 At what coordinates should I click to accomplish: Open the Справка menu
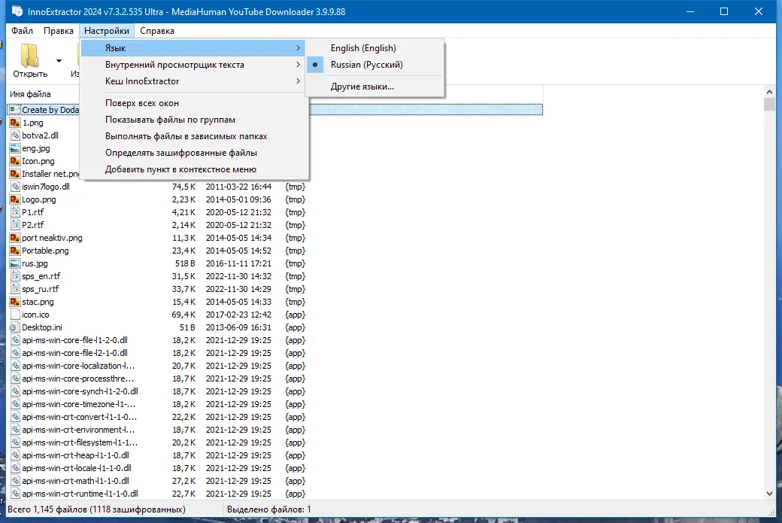click(x=157, y=31)
